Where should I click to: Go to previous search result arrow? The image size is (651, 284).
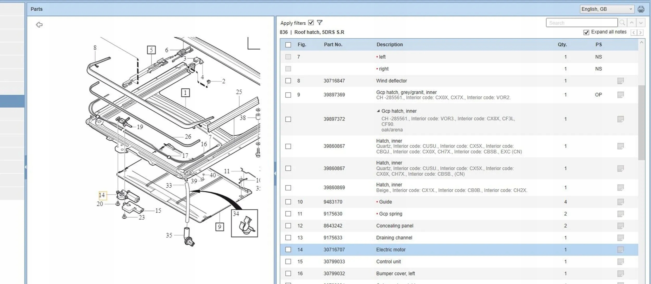click(x=631, y=23)
